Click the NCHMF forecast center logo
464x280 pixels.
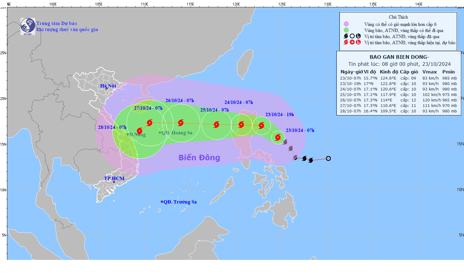point(28,27)
